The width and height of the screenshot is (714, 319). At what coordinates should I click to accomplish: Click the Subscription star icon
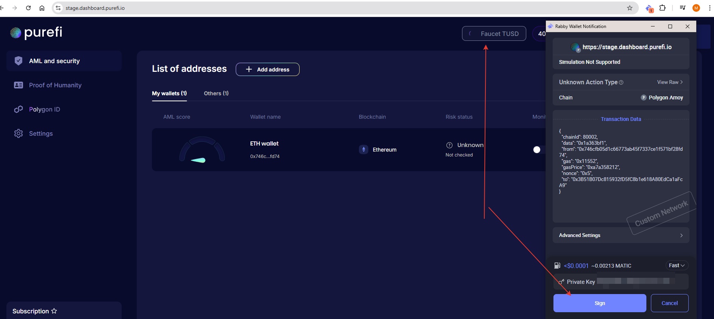coord(54,311)
